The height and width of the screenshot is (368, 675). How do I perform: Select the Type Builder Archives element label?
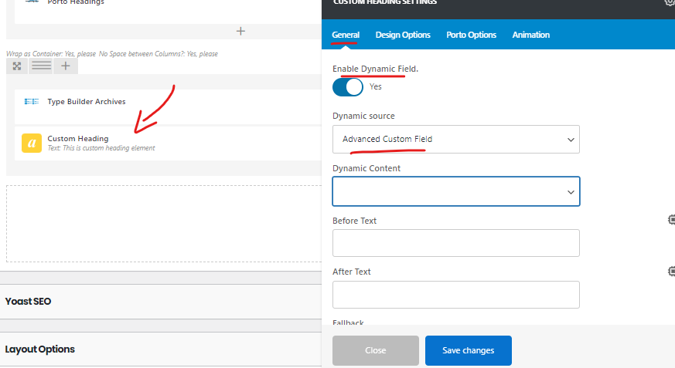87,101
